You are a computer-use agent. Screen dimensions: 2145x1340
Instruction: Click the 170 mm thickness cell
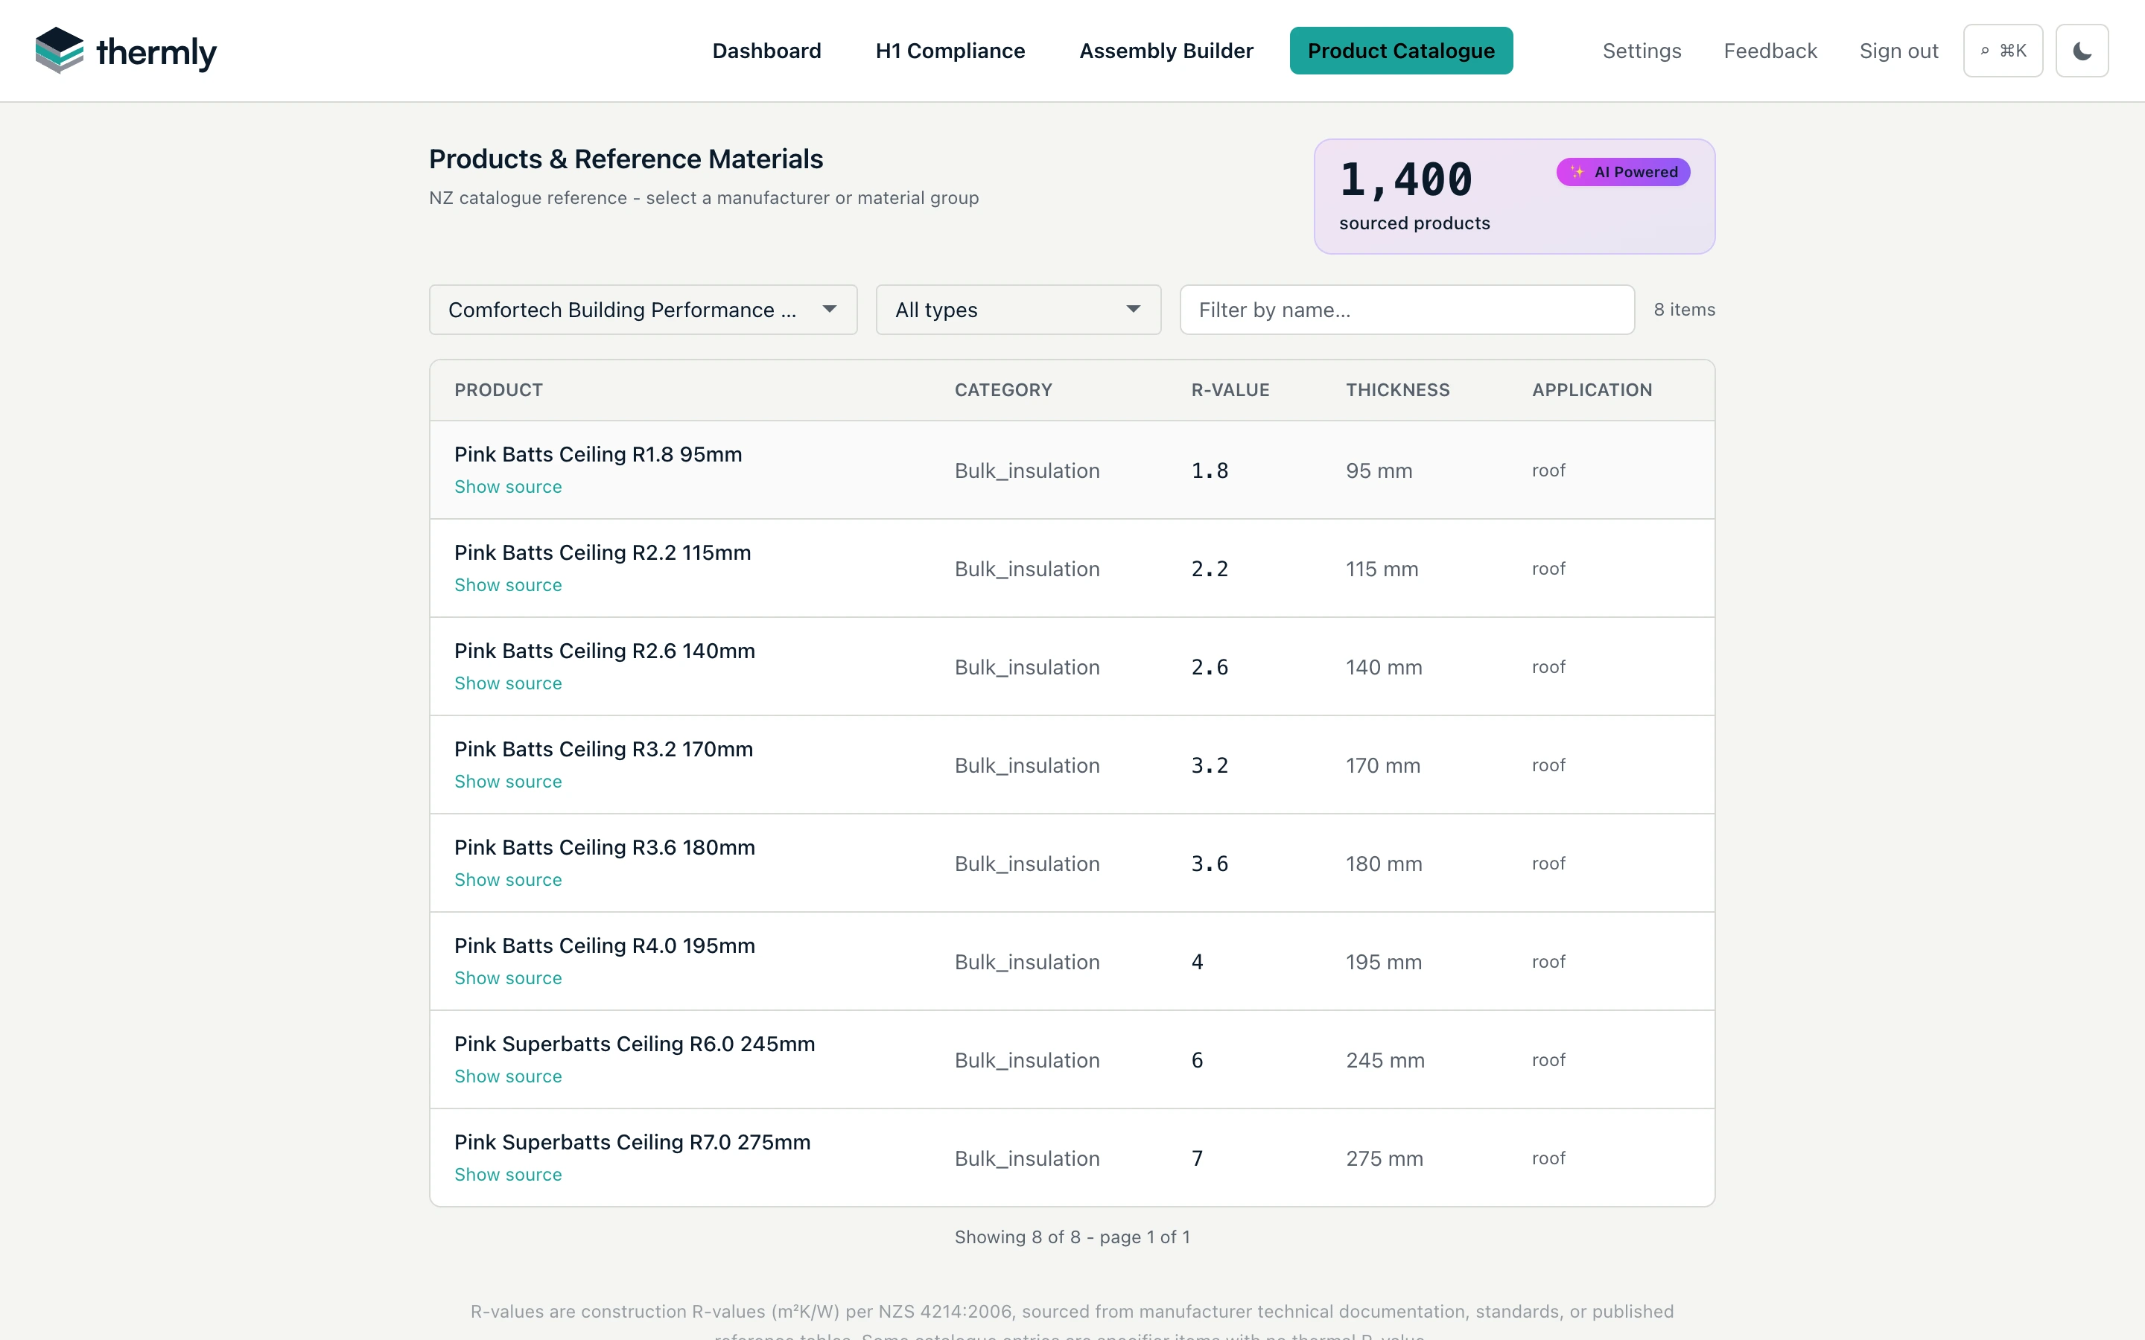point(1383,766)
